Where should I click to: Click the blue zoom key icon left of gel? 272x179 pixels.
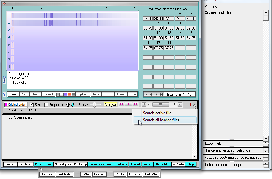[x=4, y=79]
